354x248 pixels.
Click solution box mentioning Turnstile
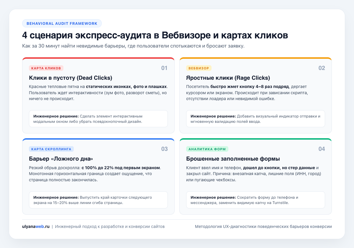[x=255, y=200]
